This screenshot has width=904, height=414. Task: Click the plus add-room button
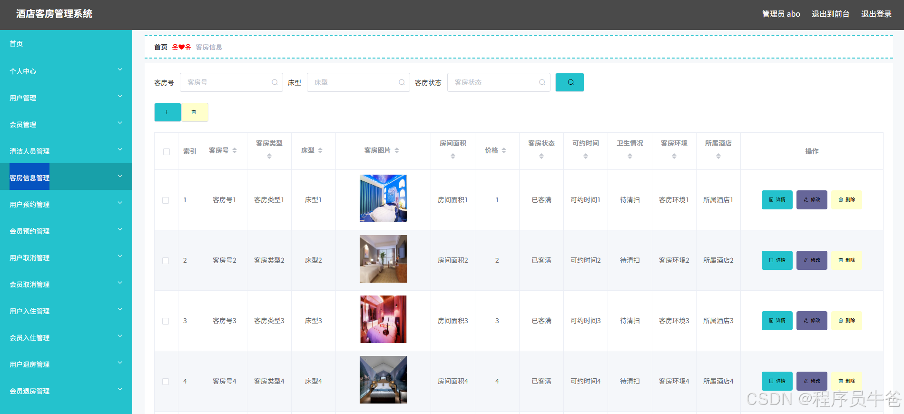coord(167,112)
